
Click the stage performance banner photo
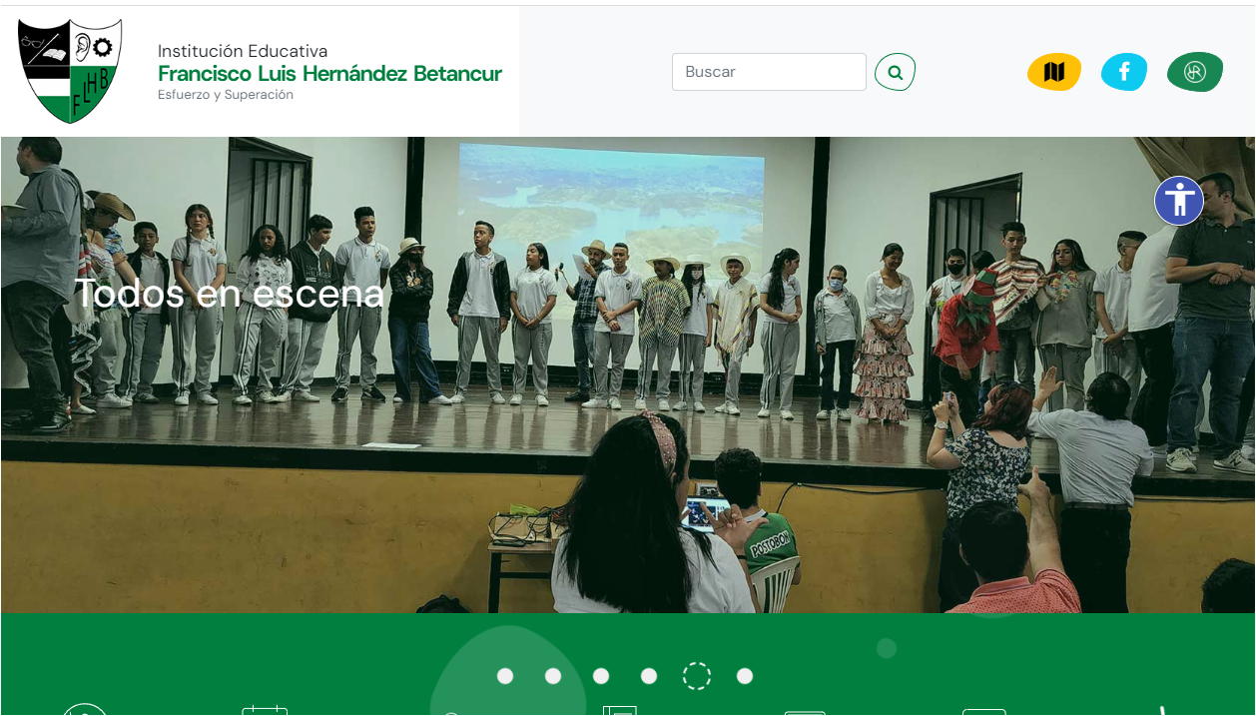click(628, 374)
